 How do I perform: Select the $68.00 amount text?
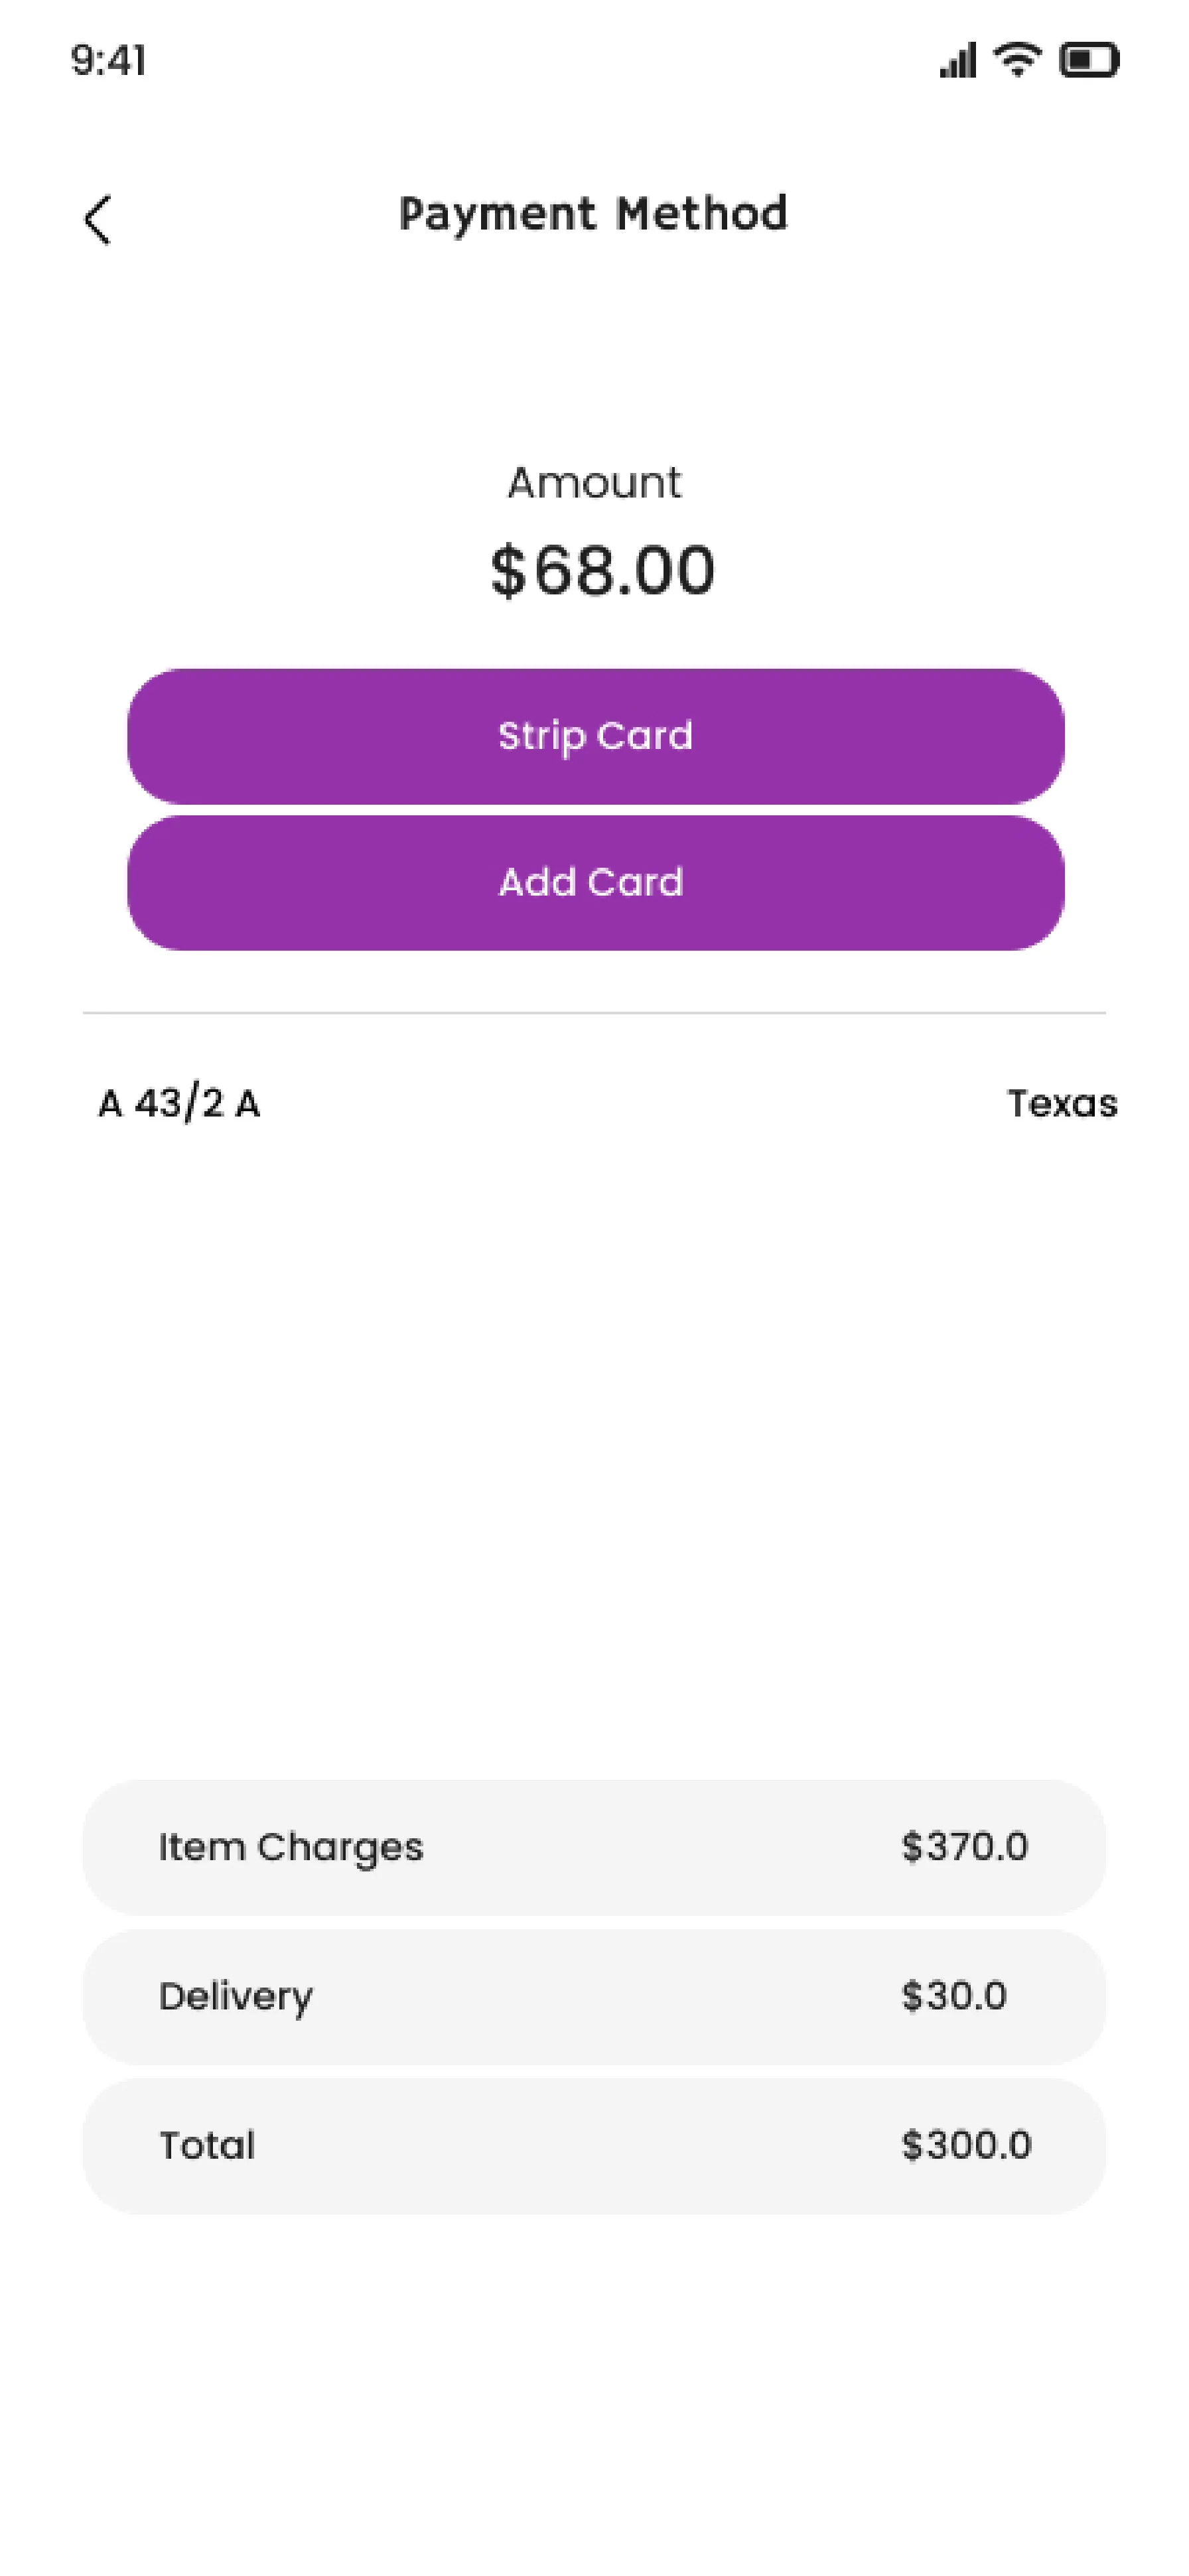[x=602, y=570]
